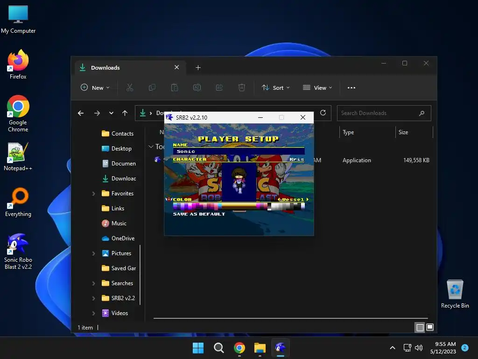Close the Downloads tab
This screenshot has height=359, width=478.
[x=177, y=67]
